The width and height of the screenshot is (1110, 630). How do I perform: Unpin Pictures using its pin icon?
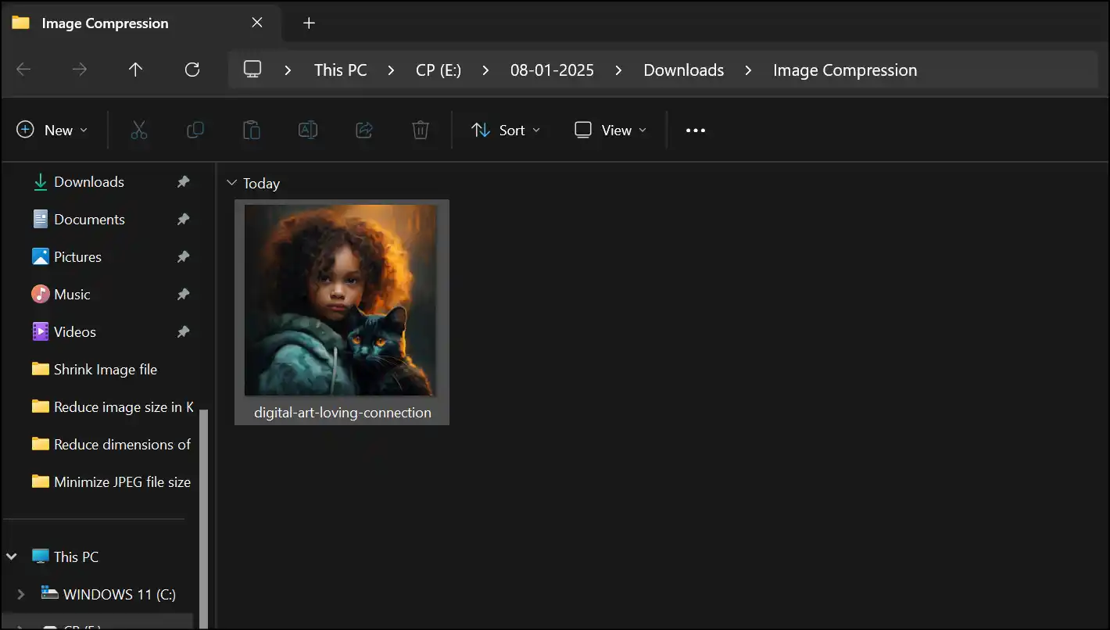point(183,256)
